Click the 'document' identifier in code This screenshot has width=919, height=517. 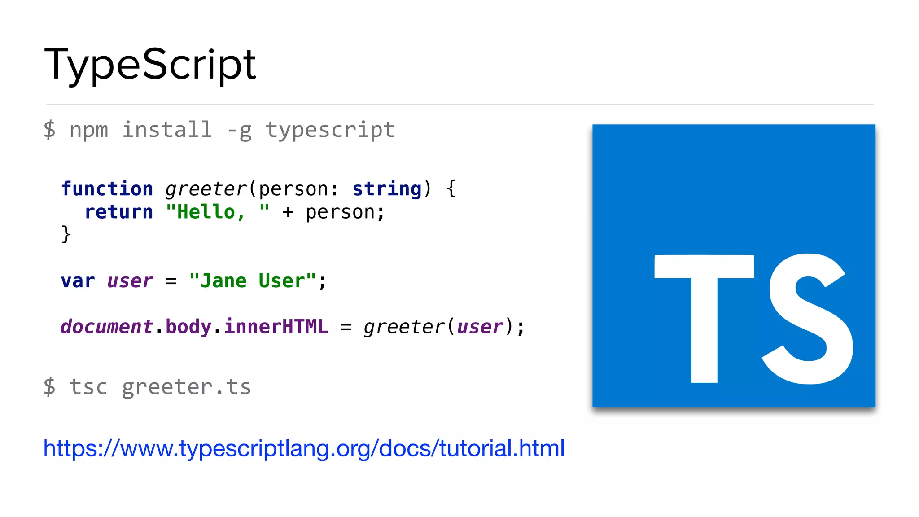[107, 327]
